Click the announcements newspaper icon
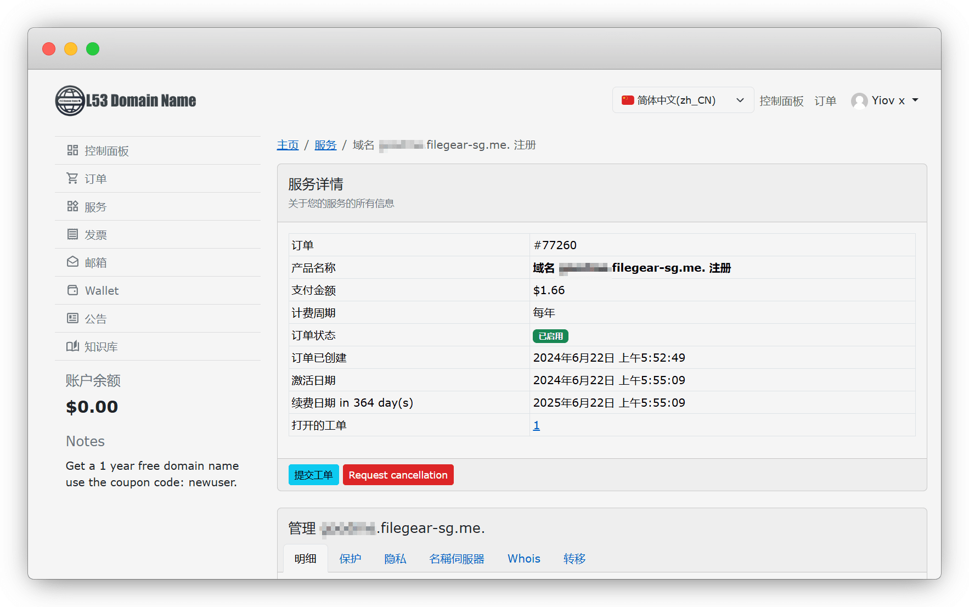This screenshot has height=607, width=969. click(x=72, y=318)
